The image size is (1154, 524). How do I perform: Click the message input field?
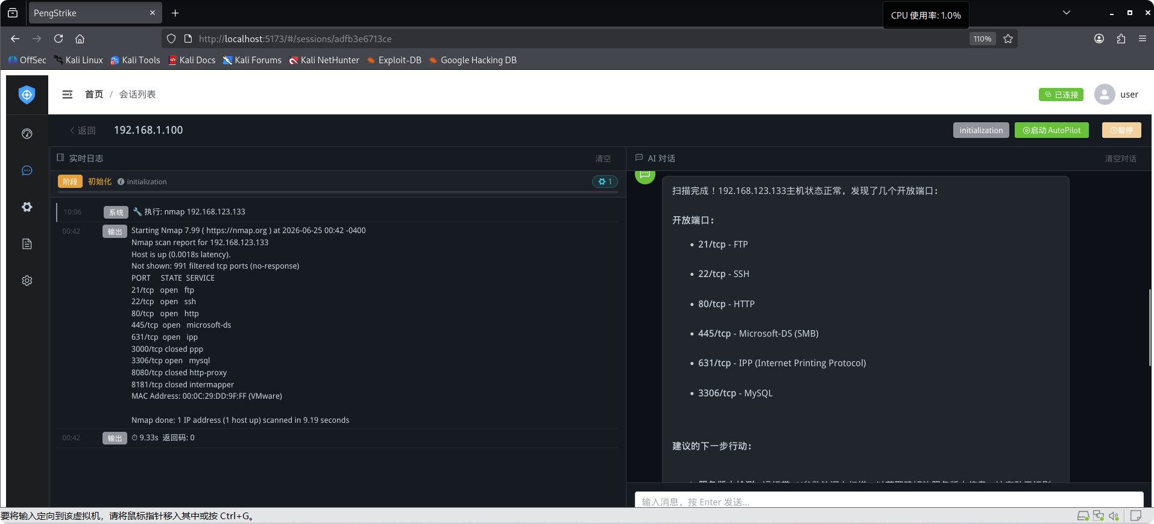(889, 501)
